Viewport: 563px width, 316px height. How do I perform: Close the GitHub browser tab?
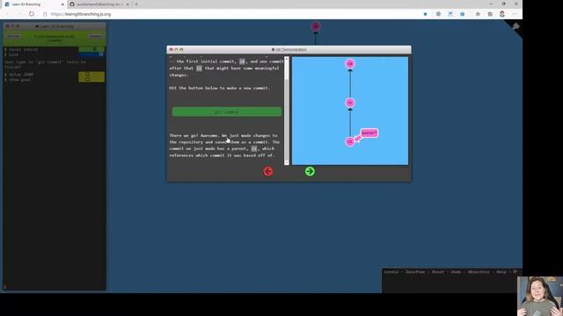pos(128,4)
